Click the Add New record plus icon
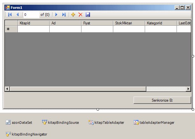Screen dimensions: 195x139 click(x=73, y=15)
